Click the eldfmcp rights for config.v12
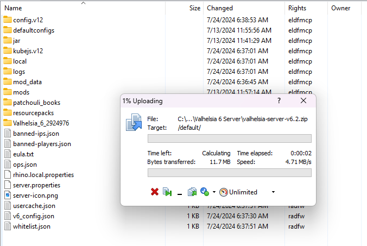 coord(300,20)
